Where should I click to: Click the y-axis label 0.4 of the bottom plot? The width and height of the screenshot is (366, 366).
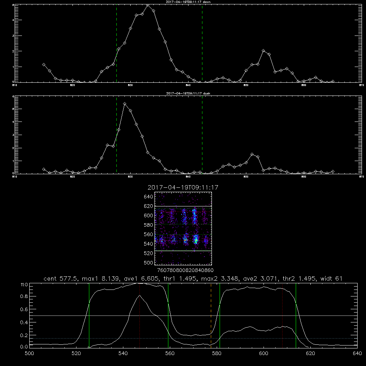(x=24, y=322)
